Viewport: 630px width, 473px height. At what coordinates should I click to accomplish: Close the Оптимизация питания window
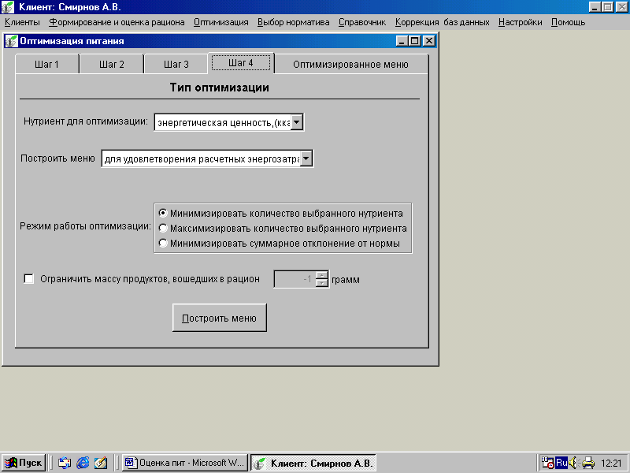[428, 41]
